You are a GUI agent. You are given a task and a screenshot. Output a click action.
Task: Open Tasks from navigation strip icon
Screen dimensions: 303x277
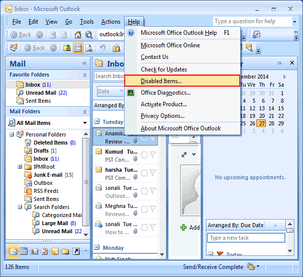point(44,251)
